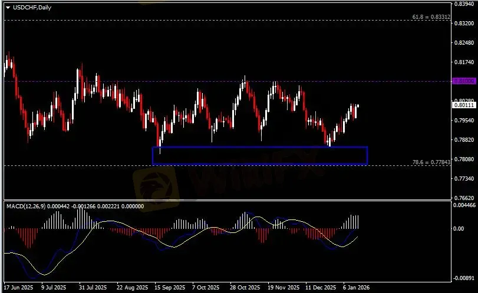Click the 0.76620 price axis value

point(464,198)
